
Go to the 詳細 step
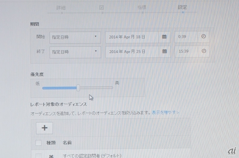(61, 8)
